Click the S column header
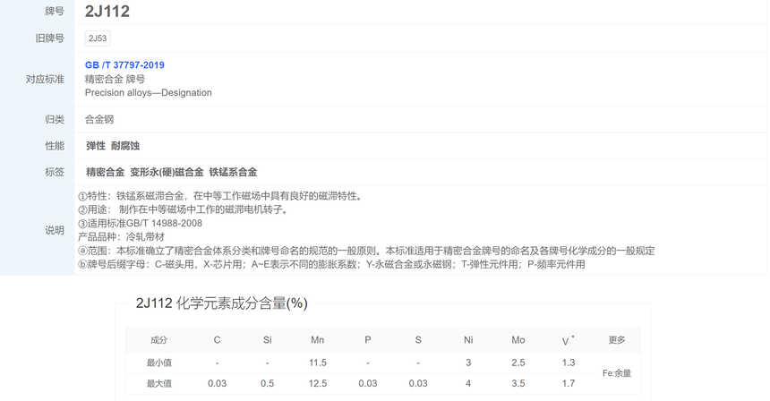 pyautogui.click(x=418, y=339)
